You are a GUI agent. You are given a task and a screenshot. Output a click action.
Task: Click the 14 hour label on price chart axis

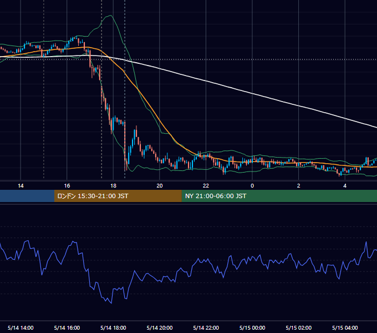(21, 186)
